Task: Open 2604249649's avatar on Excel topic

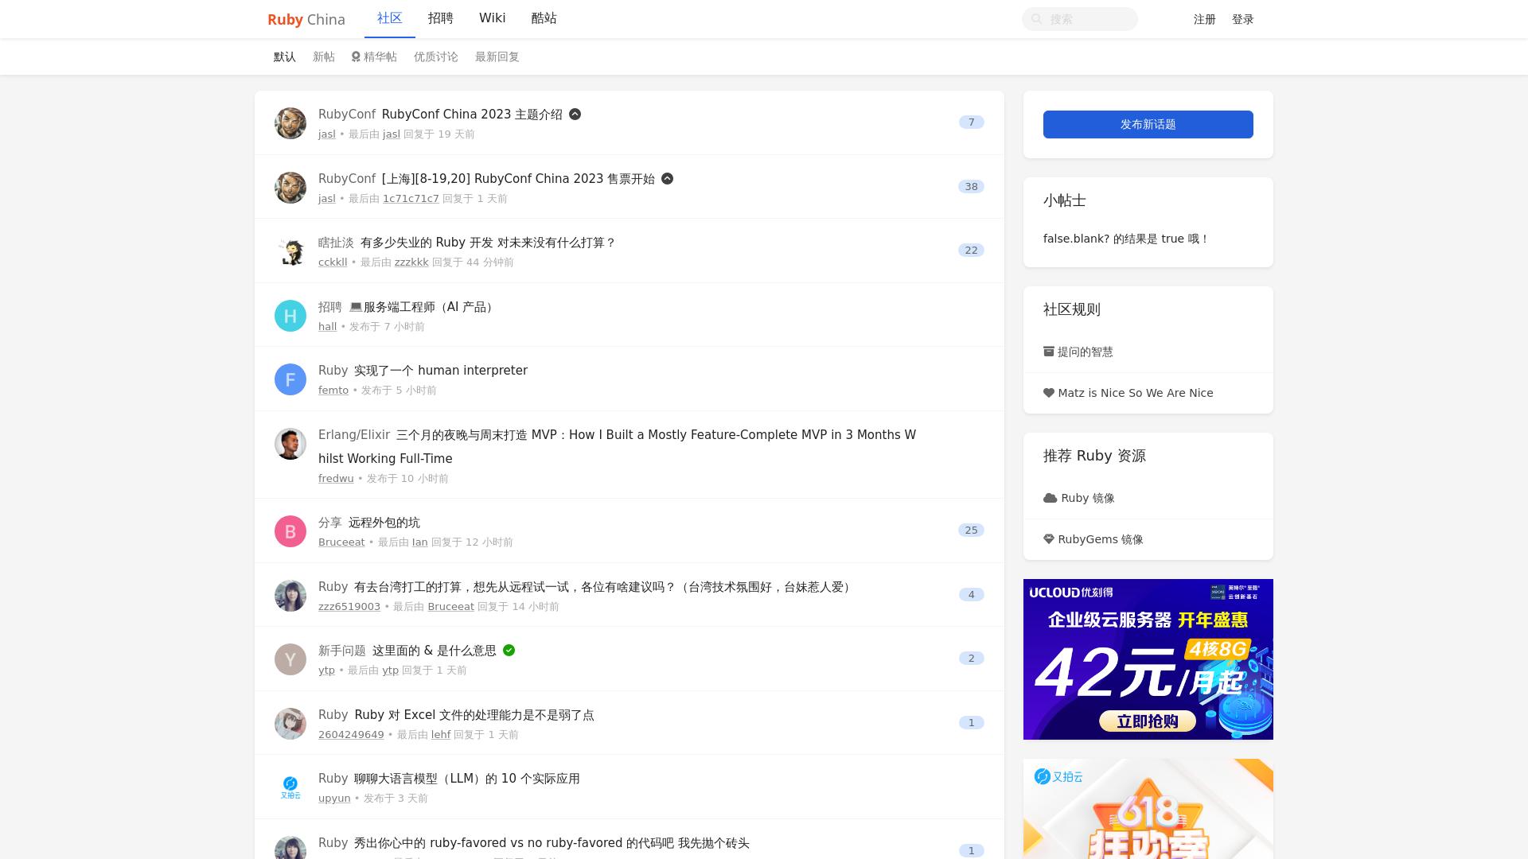Action: (290, 724)
